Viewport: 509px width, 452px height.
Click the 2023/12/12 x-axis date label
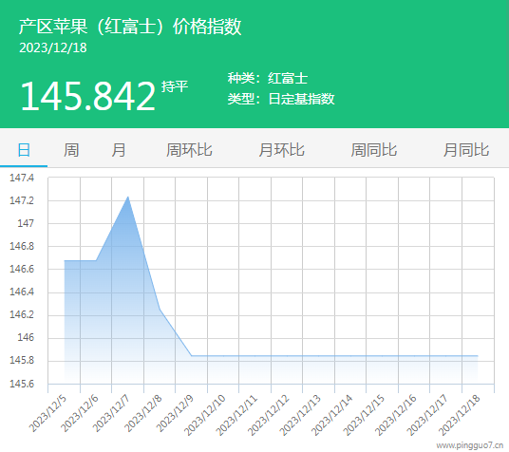pos(268,415)
